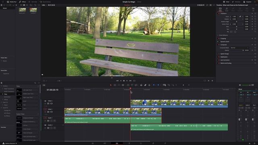
Task: Mute the Audio 1 track
Action: pyautogui.click(x=54, y=121)
